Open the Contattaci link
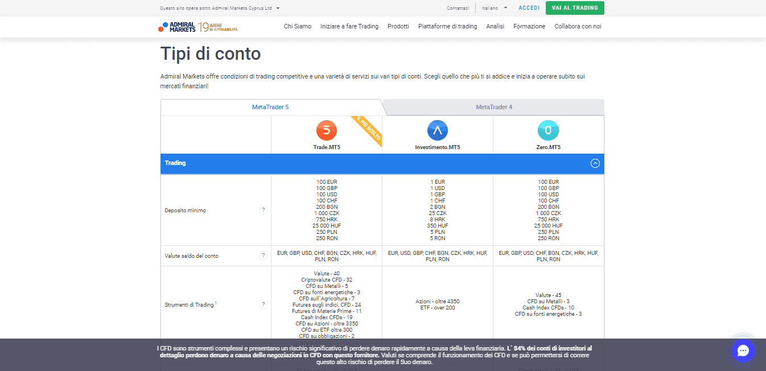The width and height of the screenshot is (766, 371). pyautogui.click(x=458, y=8)
